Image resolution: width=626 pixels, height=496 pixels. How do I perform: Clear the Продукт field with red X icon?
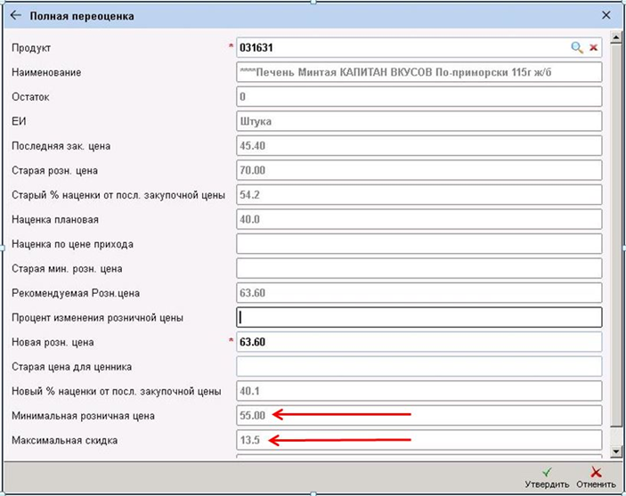(x=594, y=47)
